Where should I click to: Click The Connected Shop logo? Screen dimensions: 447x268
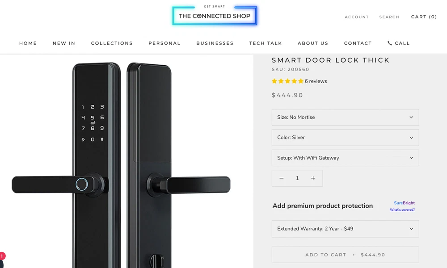point(215,16)
